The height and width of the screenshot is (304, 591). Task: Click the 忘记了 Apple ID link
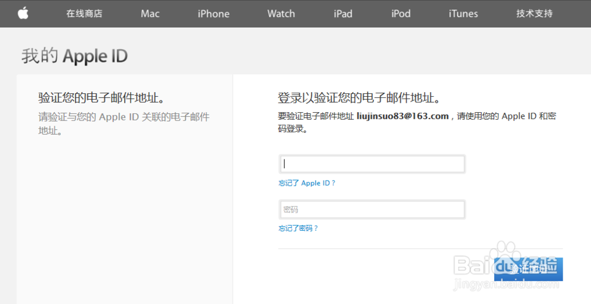[307, 183]
